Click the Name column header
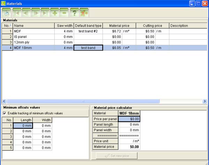This screenshot has width=209, height=165. [x=33, y=25]
